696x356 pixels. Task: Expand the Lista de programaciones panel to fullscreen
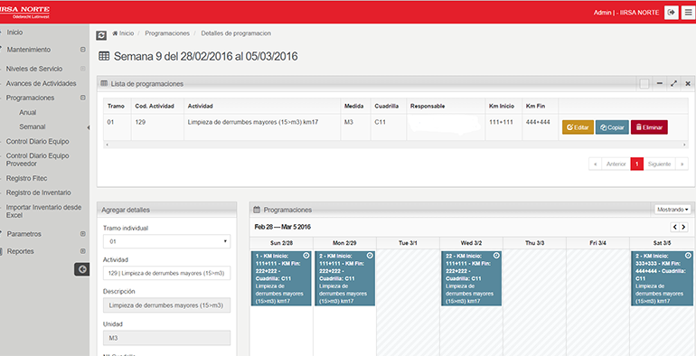(673, 83)
